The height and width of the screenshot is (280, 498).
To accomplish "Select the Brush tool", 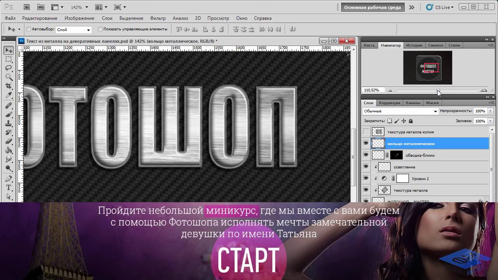I will [x=9, y=115].
